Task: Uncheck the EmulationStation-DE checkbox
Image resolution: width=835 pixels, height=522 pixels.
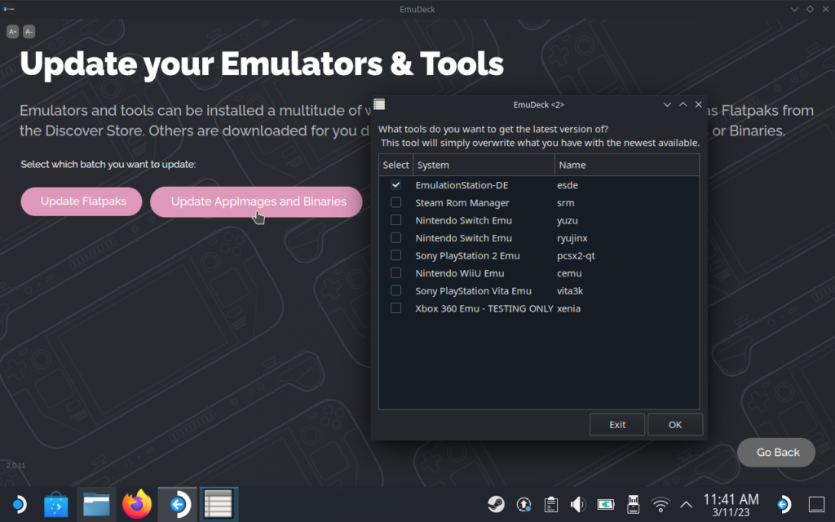Action: pos(395,185)
